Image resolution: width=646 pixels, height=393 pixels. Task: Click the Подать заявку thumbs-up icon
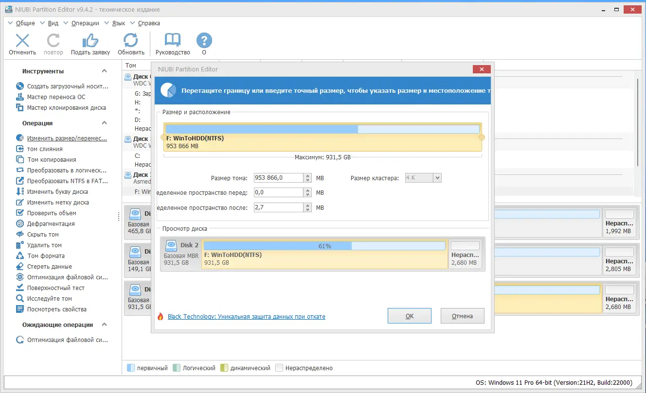click(90, 40)
